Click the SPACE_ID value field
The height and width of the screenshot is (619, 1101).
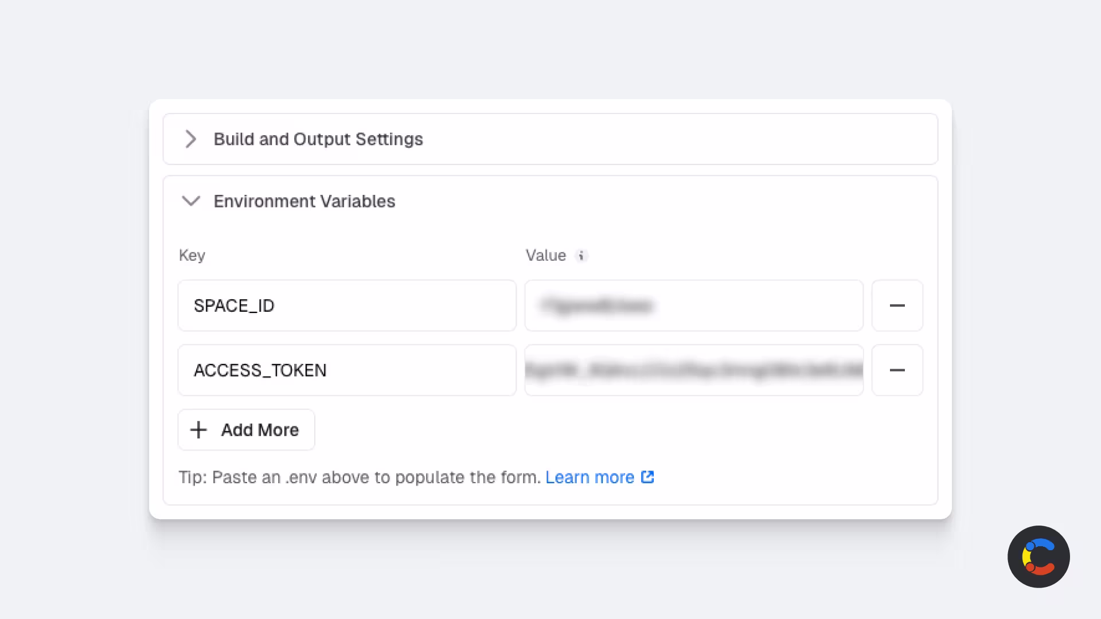(694, 305)
